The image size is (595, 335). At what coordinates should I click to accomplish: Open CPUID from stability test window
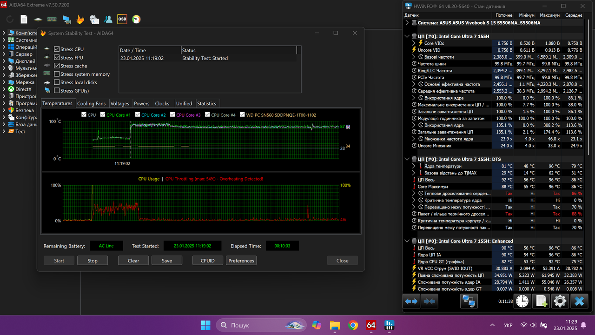pyautogui.click(x=208, y=261)
